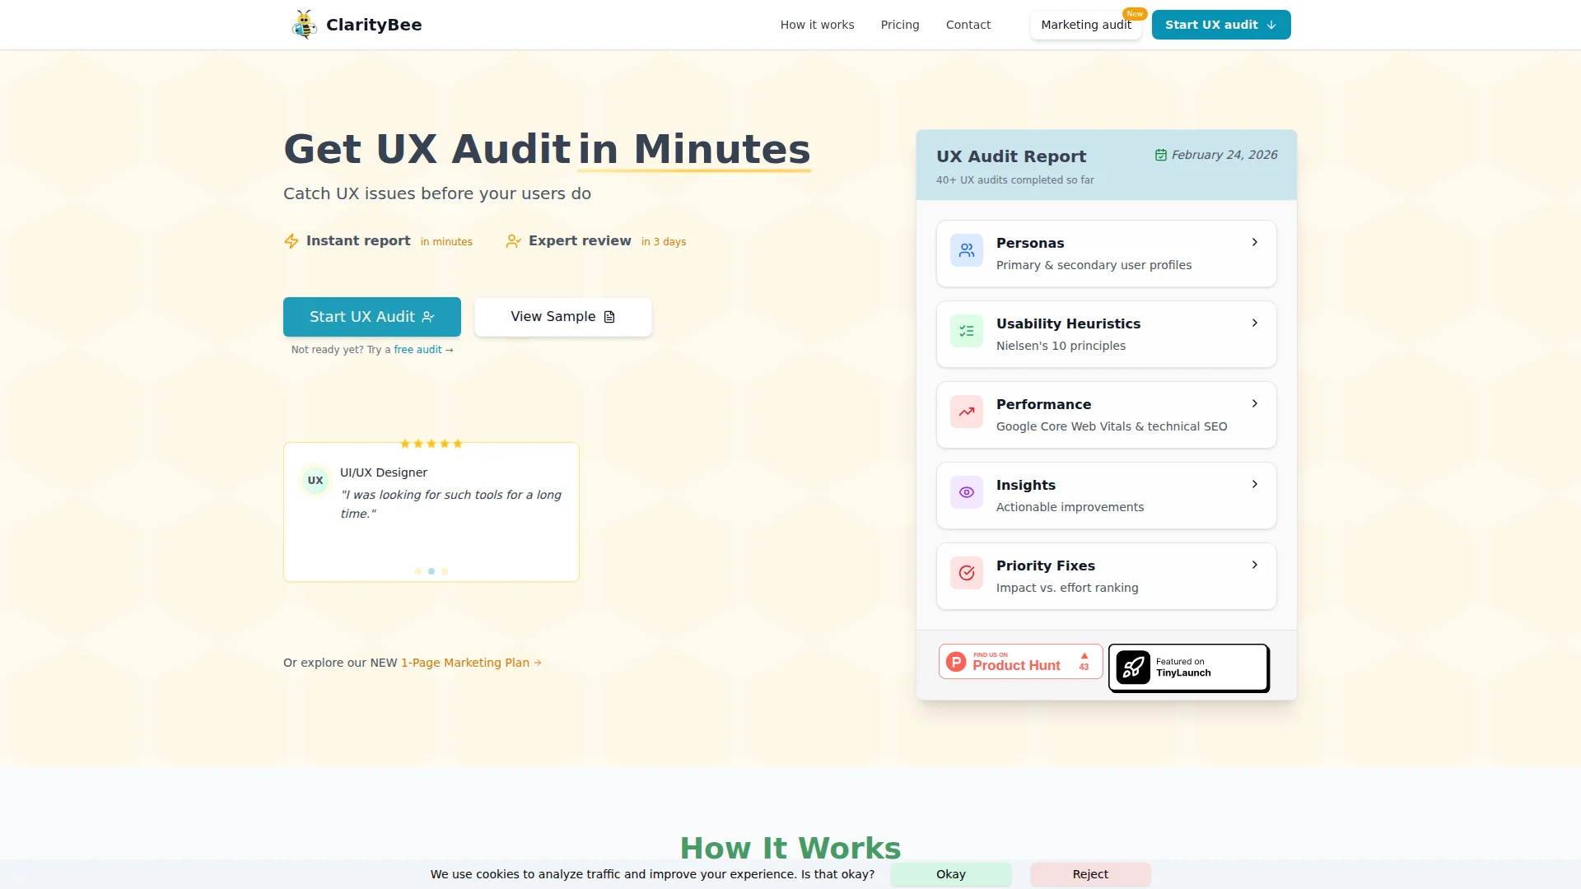
Task: Click the Priority Fixes check-circle icon
Action: [x=967, y=573]
